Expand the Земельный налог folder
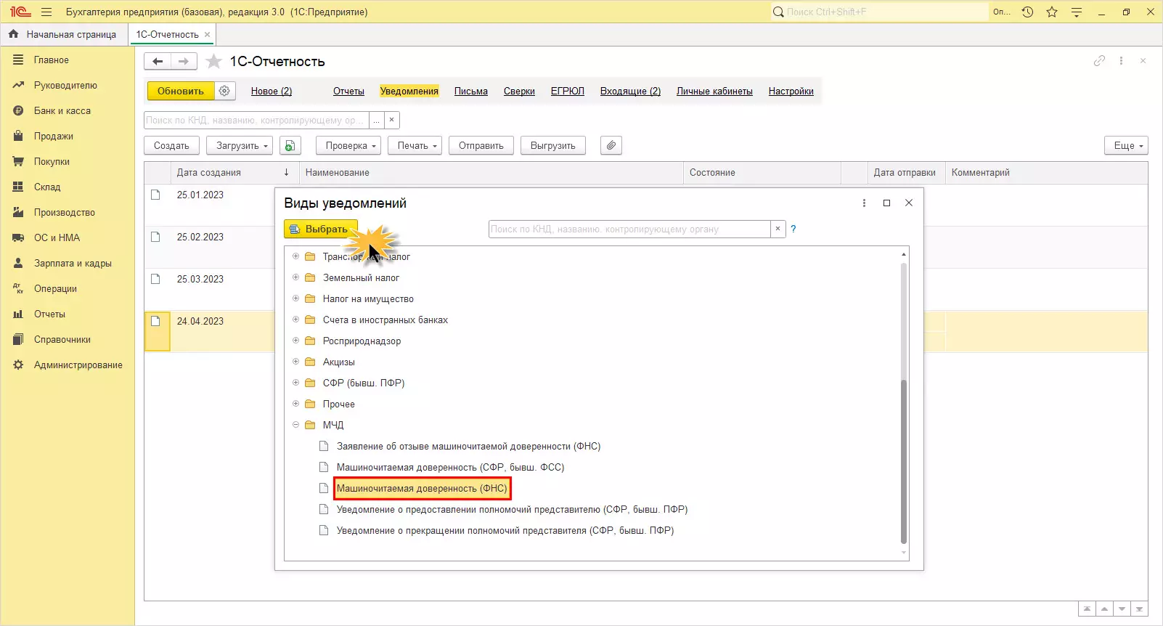The height and width of the screenshot is (626, 1163). pos(295,277)
